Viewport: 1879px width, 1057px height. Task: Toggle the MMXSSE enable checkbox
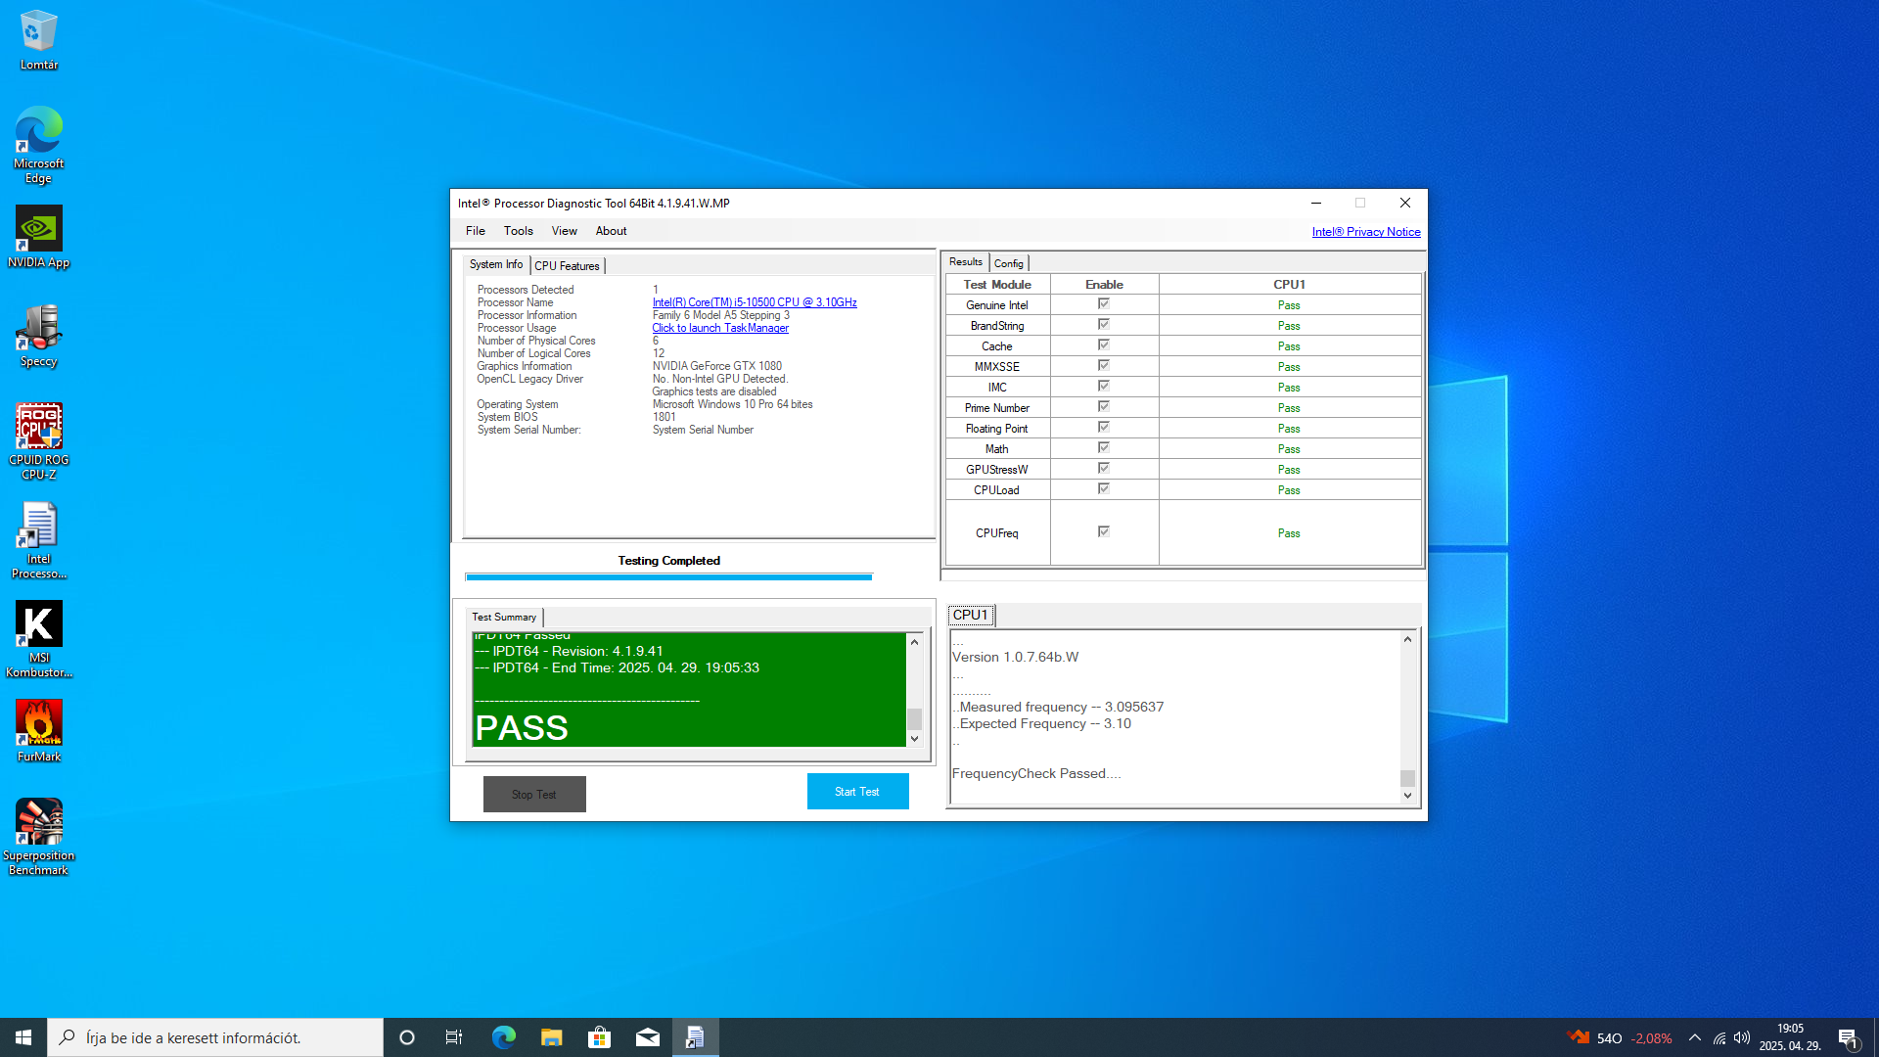click(1104, 366)
